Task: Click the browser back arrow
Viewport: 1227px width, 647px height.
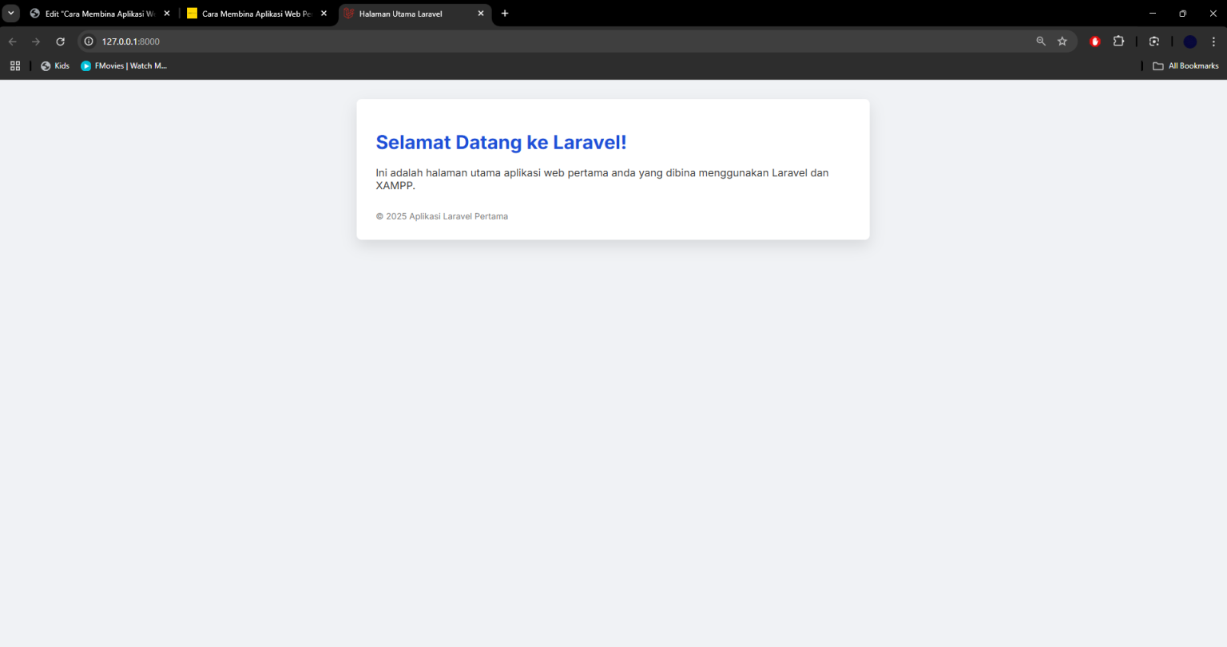Action: (13, 41)
